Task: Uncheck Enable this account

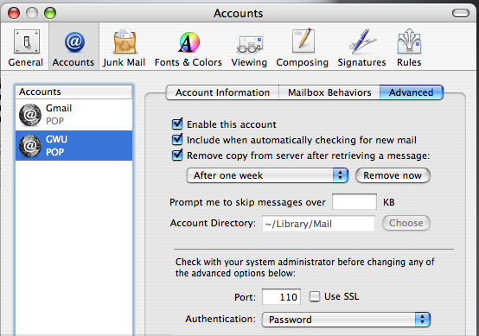Action: pyautogui.click(x=177, y=124)
